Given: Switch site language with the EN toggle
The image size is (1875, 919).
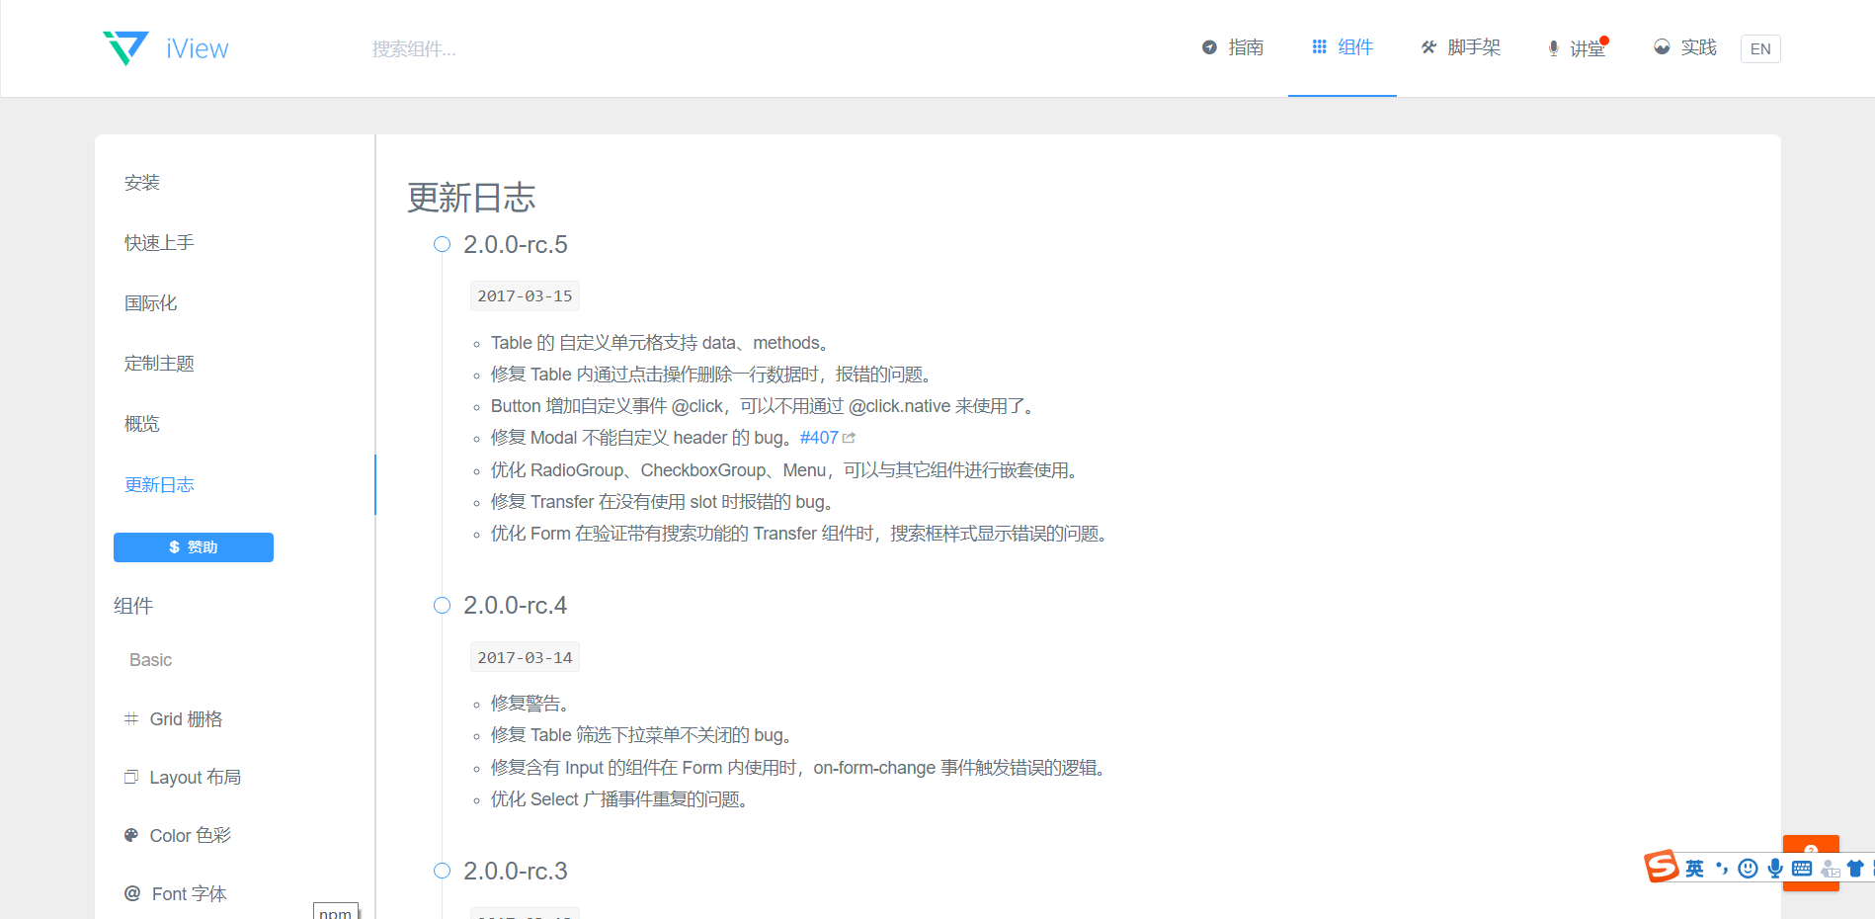Looking at the screenshot, I should point(1759,48).
